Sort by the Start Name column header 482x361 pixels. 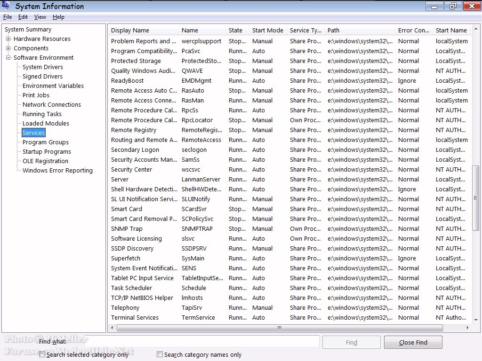click(451, 31)
